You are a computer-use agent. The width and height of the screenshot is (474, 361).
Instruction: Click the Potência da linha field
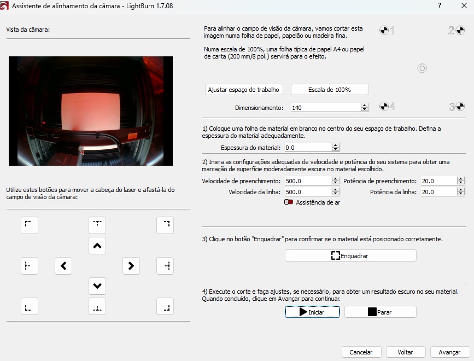pos(438,191)
